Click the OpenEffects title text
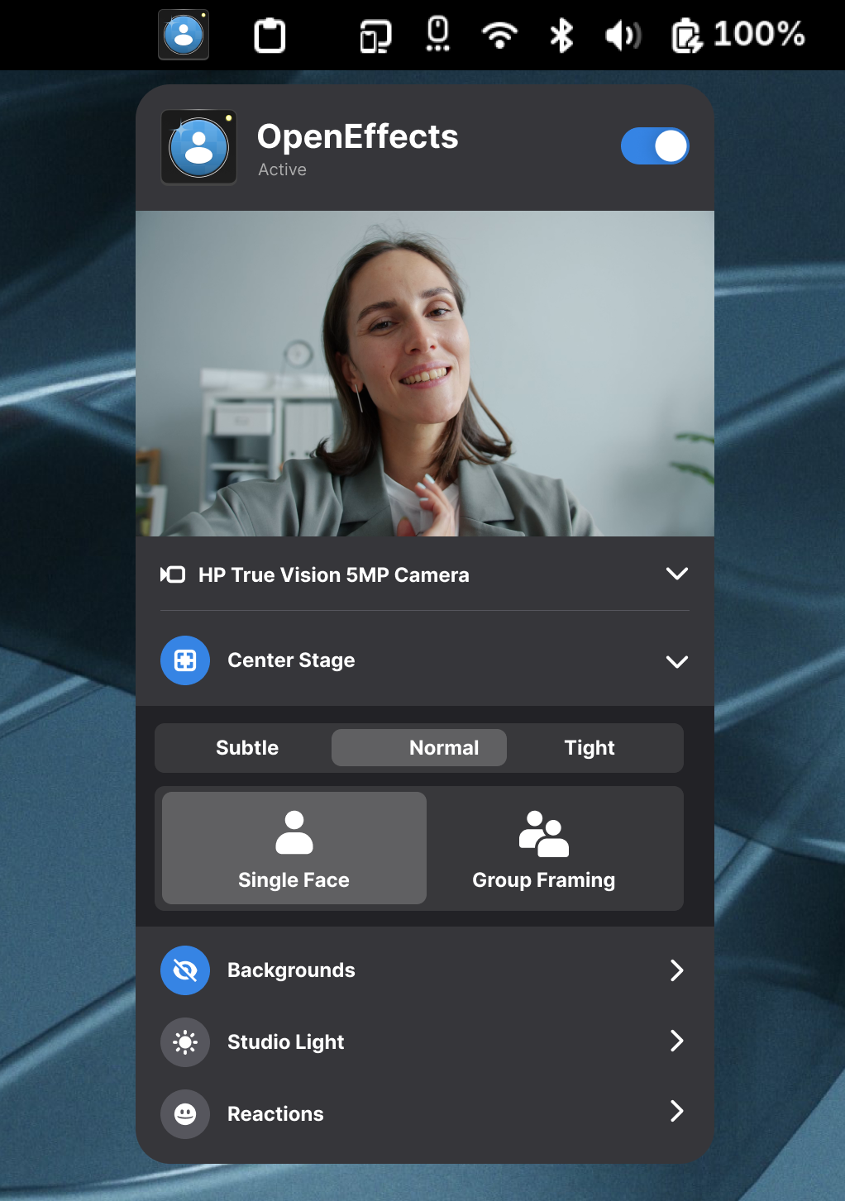845x1201 pixels. 357,136
